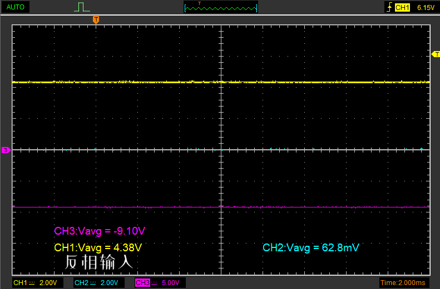Click the rising edge trigger icon
Viewport: 440px width, 289px height.
pos(388,7)
